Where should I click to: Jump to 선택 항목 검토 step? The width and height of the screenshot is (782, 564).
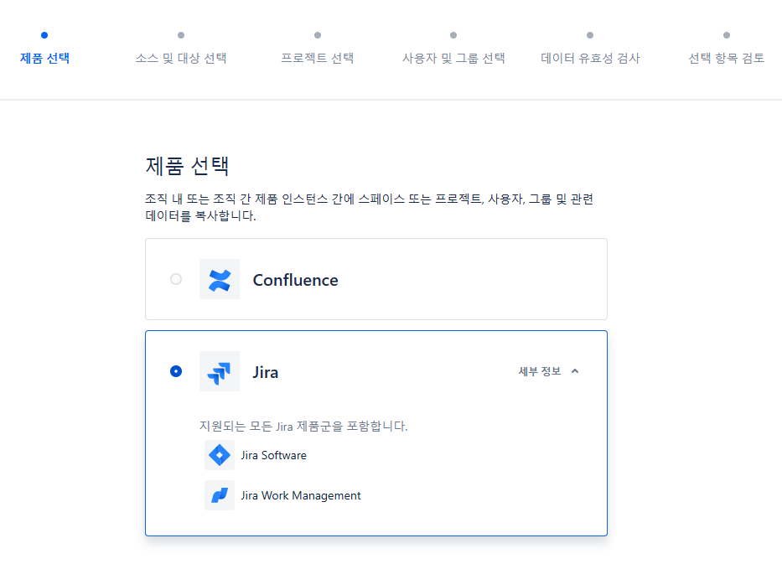click(x=727, y=58)
